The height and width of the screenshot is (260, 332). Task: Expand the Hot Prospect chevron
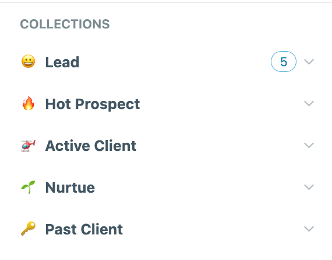click(309, 103)
